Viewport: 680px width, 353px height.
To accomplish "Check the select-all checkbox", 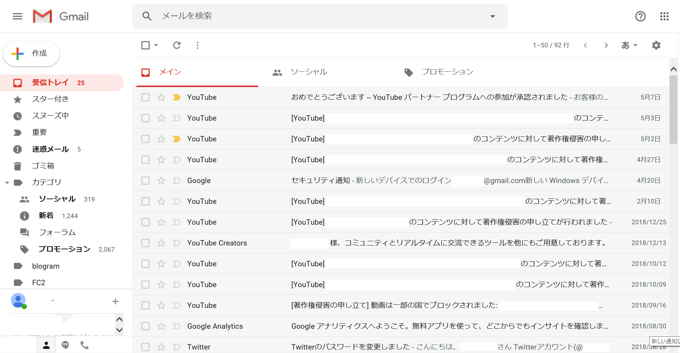I will pos(145,45).
